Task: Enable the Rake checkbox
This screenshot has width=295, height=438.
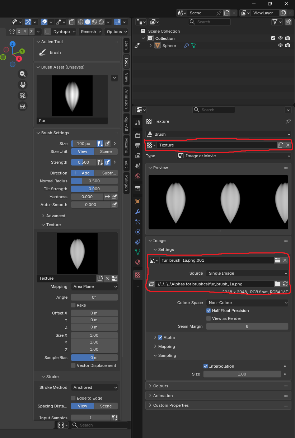Action: point(73,305)
